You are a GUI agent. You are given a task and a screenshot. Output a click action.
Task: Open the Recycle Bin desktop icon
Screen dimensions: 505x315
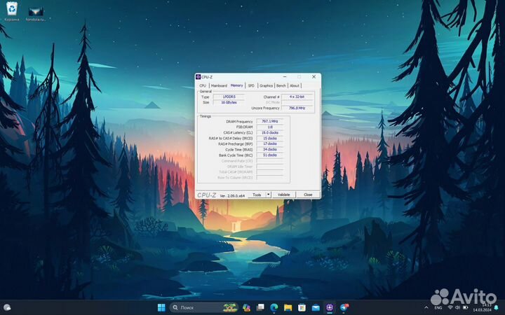tap(12, 11)
